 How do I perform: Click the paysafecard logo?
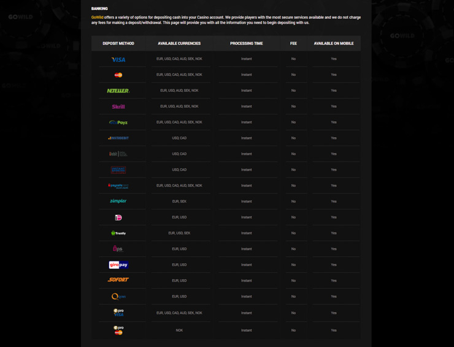118,186
